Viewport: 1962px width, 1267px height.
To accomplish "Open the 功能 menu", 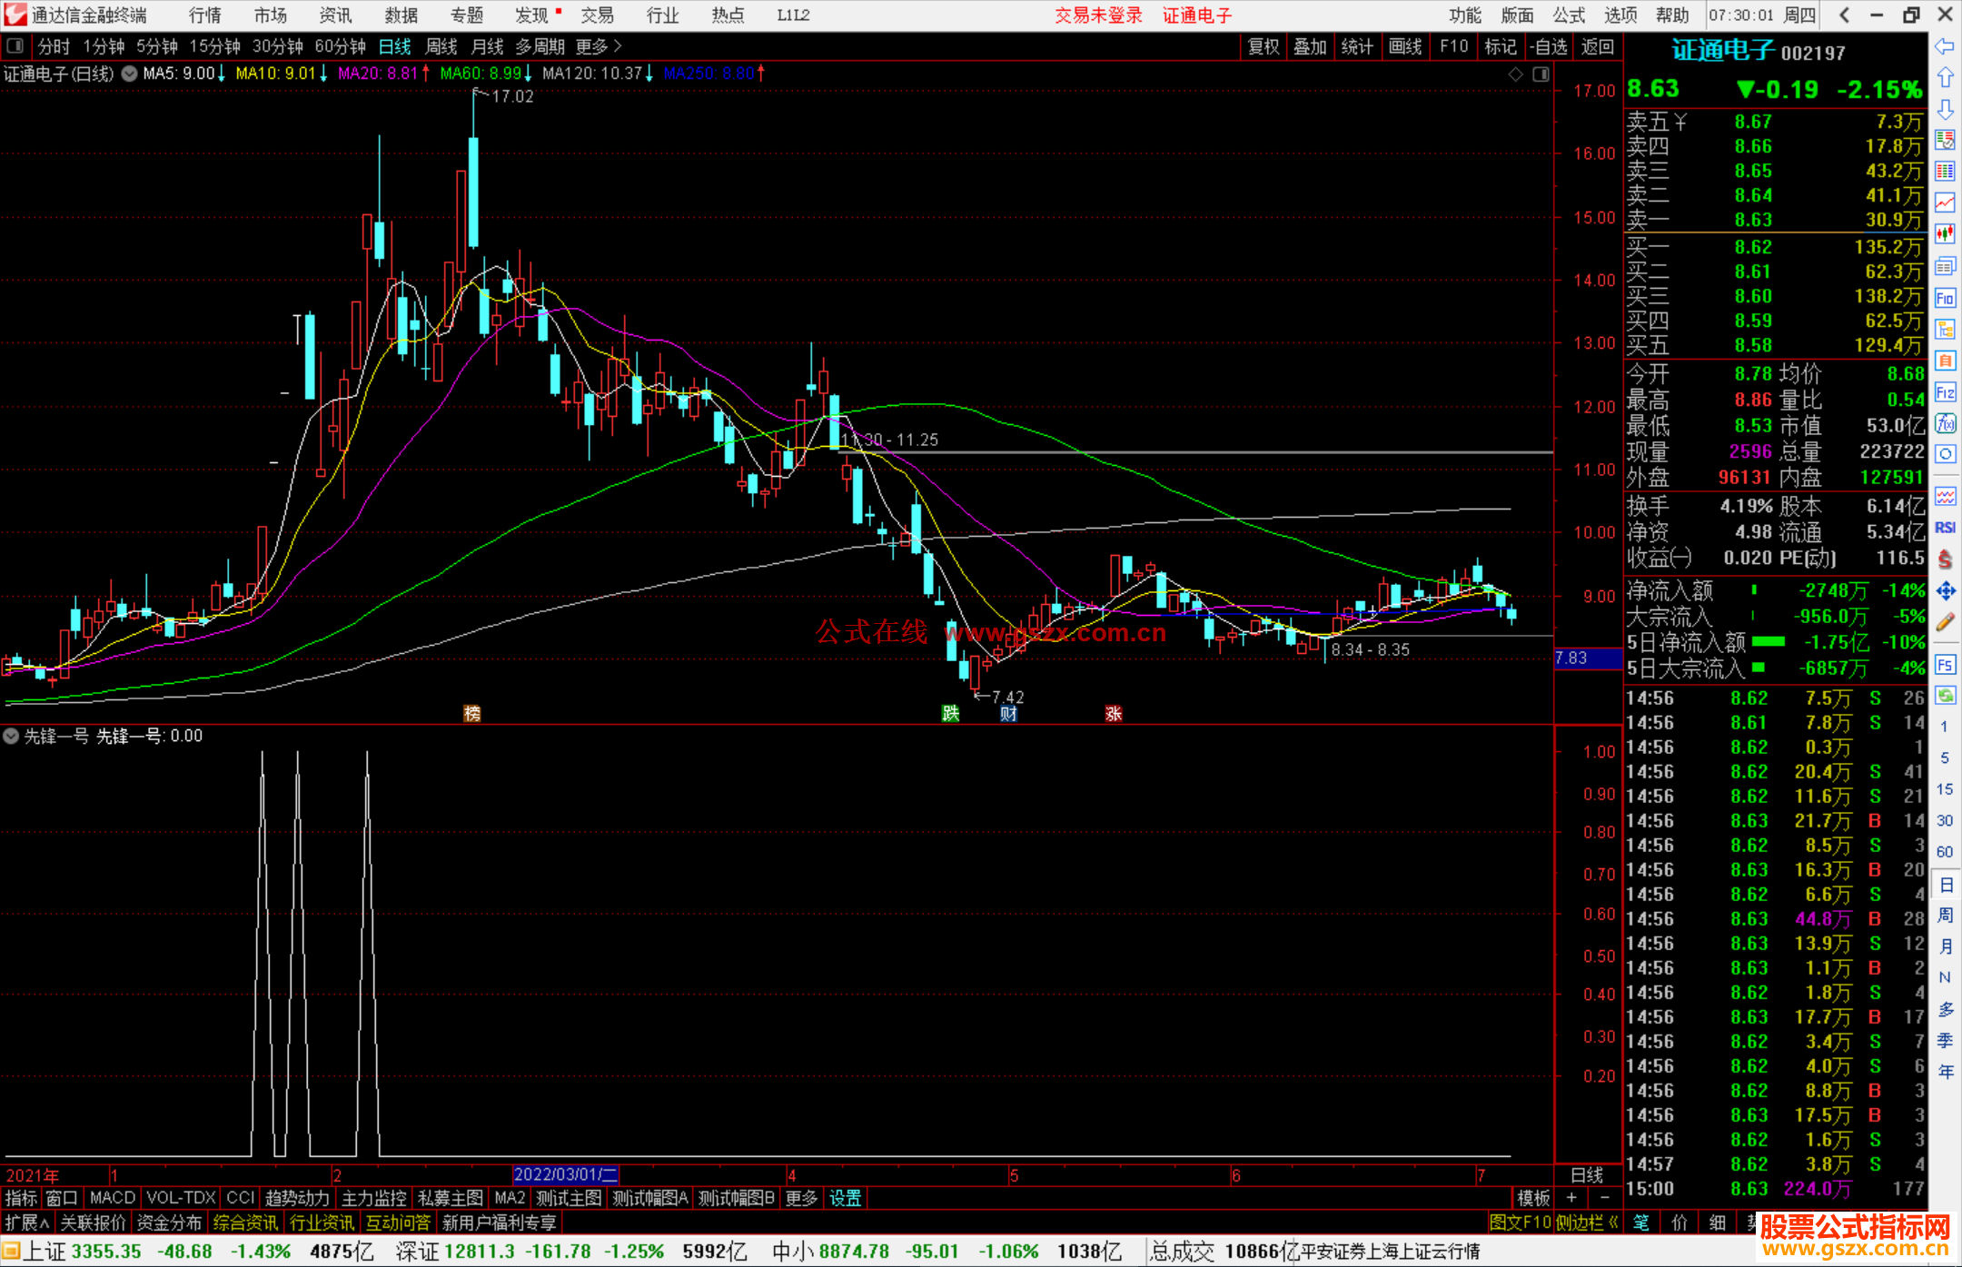I will click(x=1465, y=15).
